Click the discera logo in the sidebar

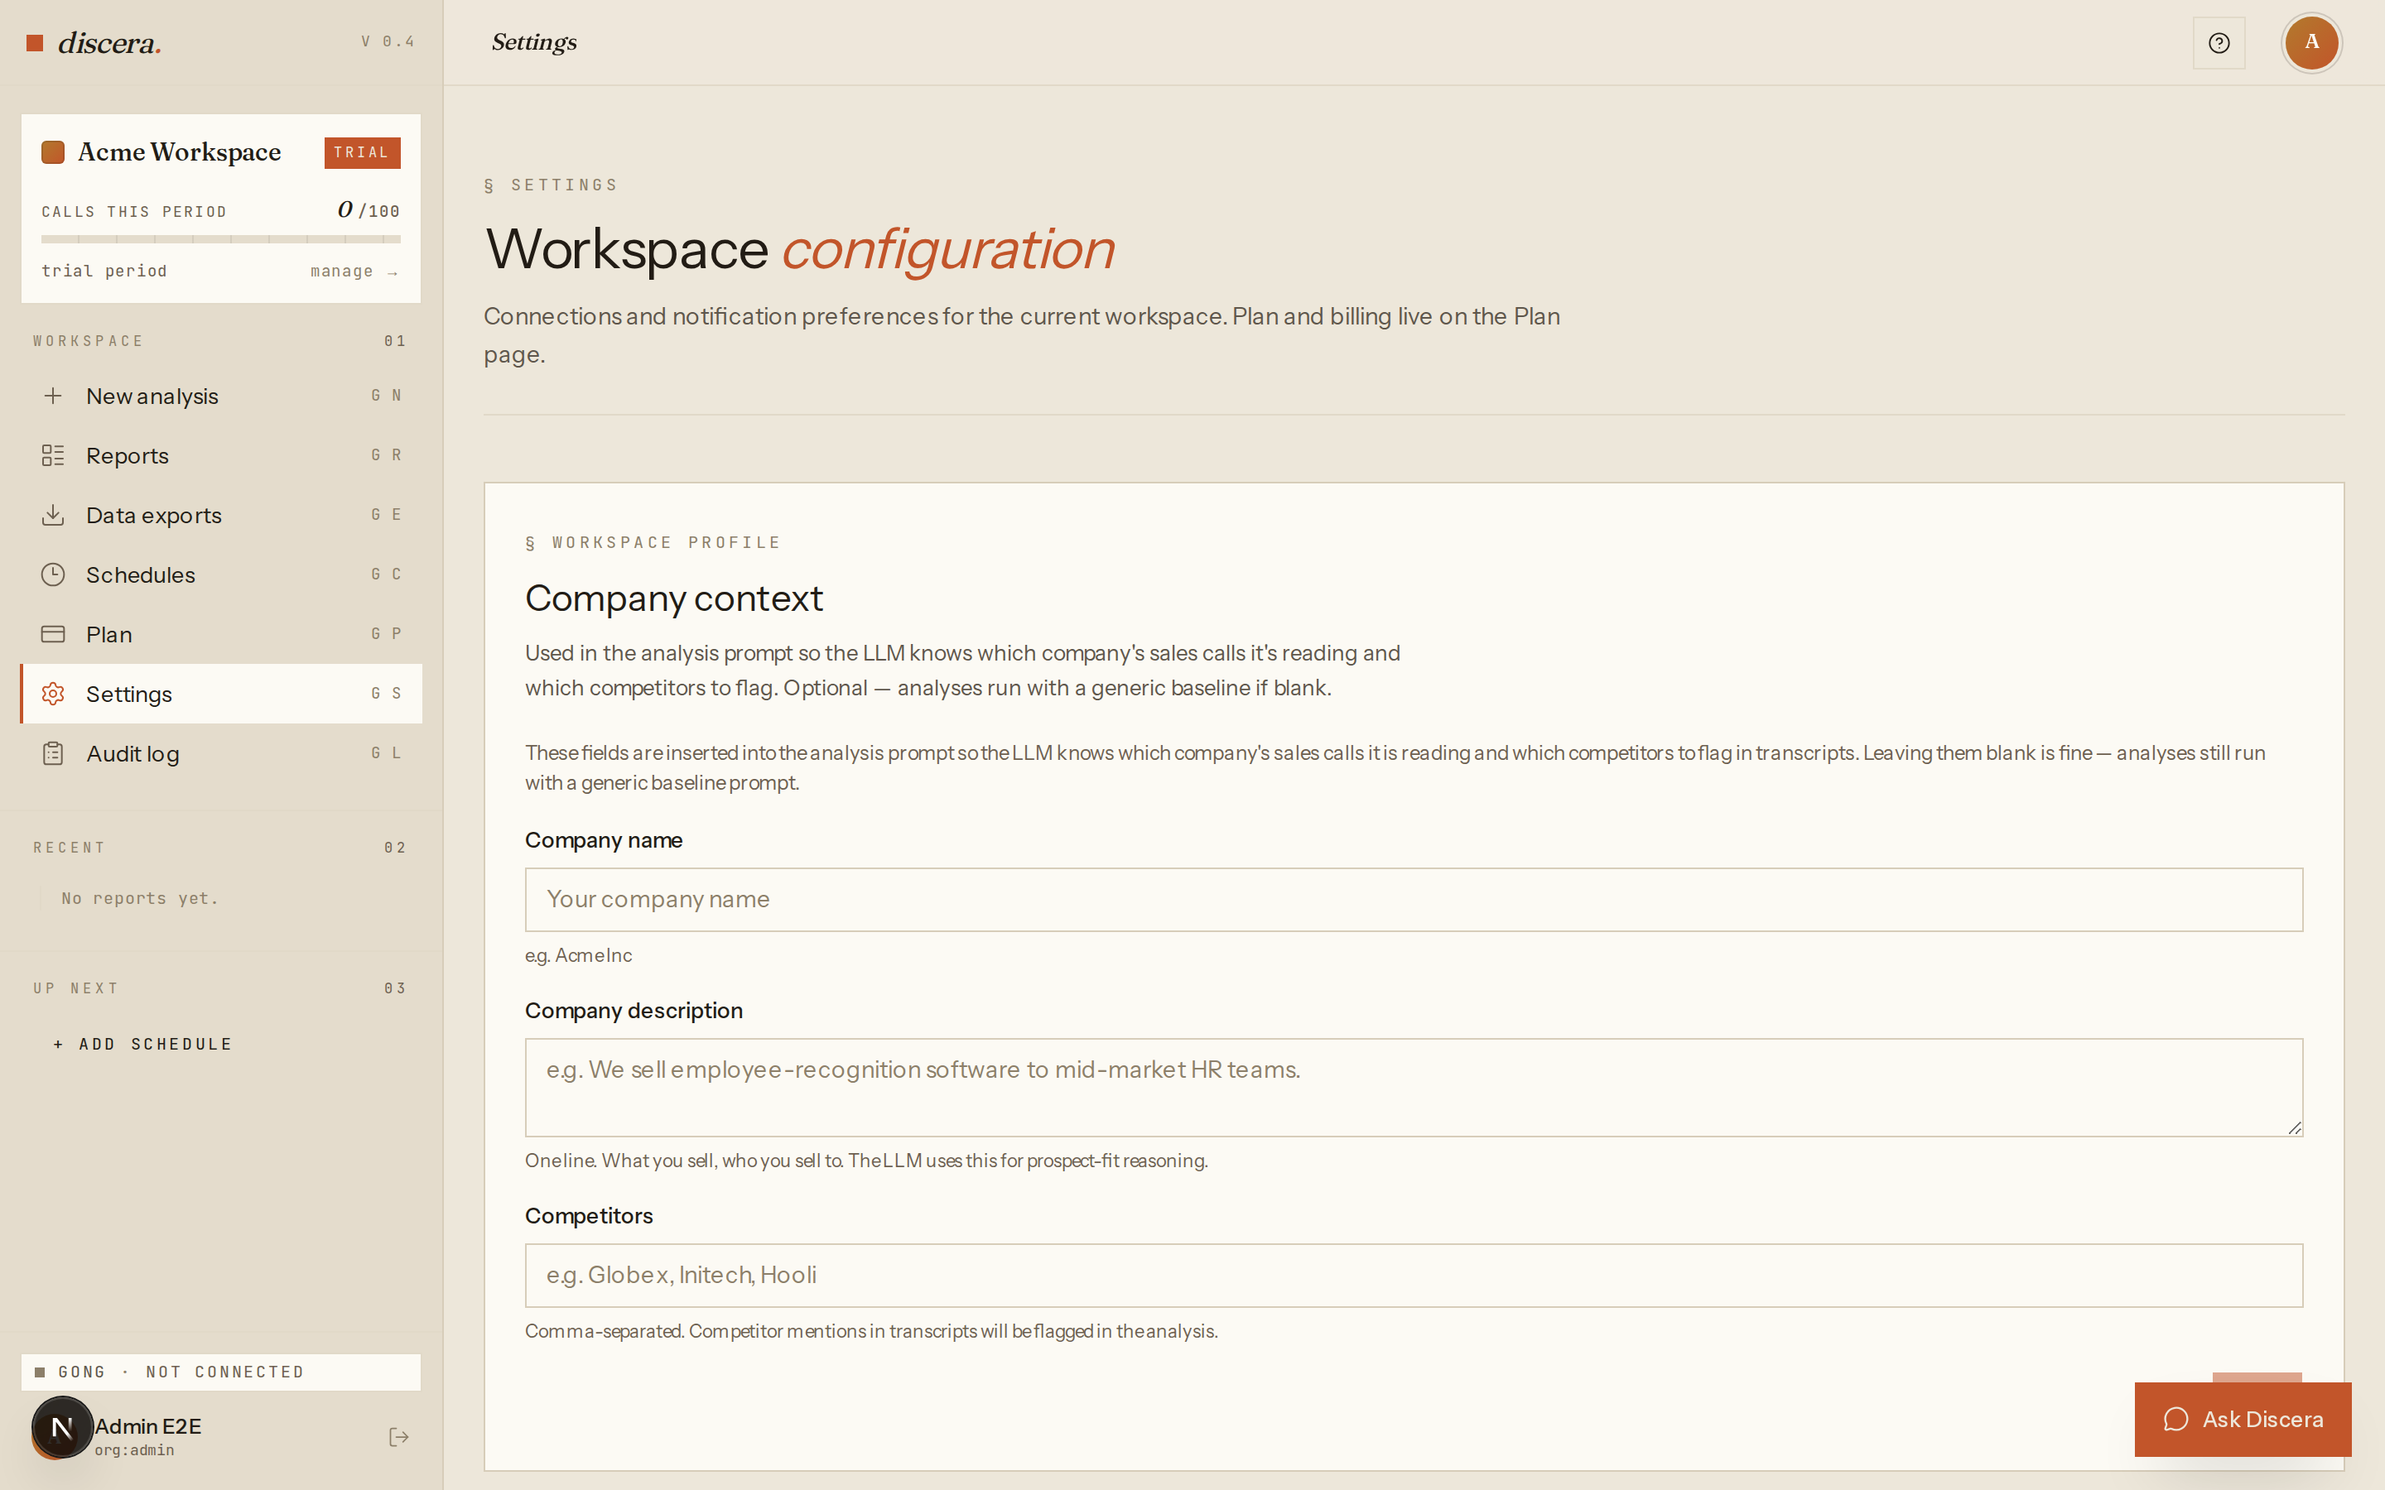pyautogui.click(x=94, y=42)
